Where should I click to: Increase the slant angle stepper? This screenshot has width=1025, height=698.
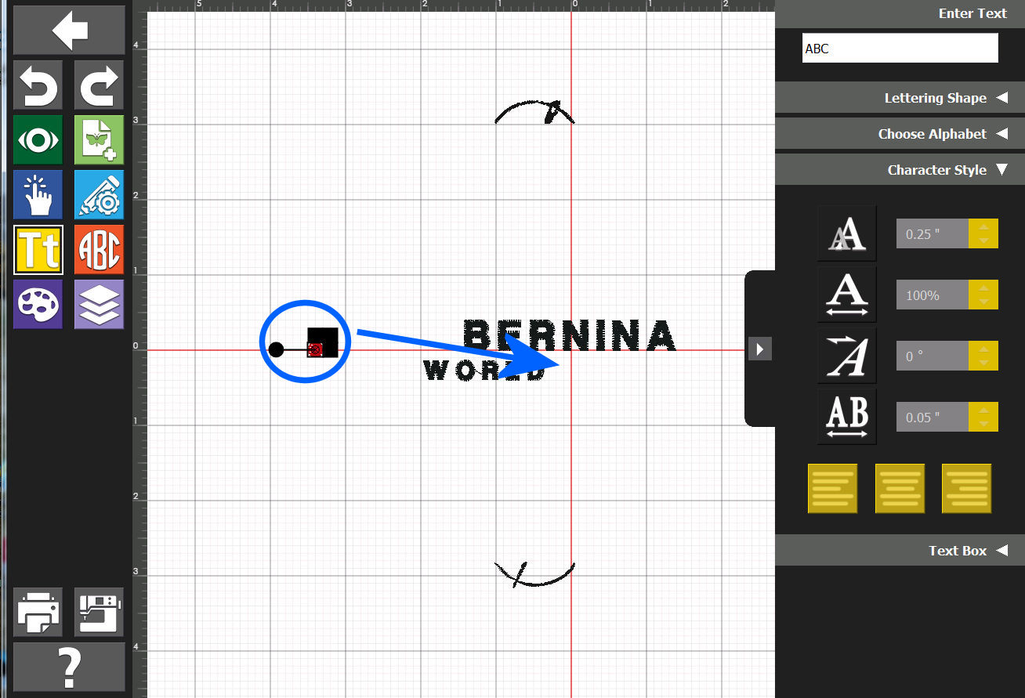click(983, 349)
